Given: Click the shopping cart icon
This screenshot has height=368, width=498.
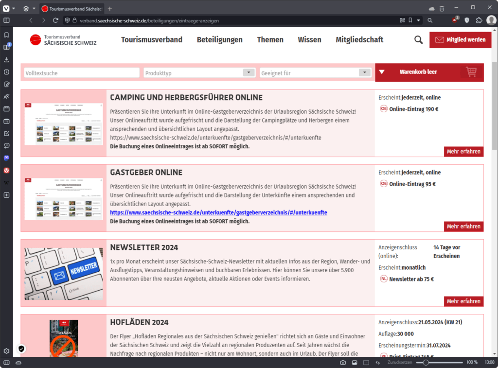Looking at the screenshot, I should 471,72.
